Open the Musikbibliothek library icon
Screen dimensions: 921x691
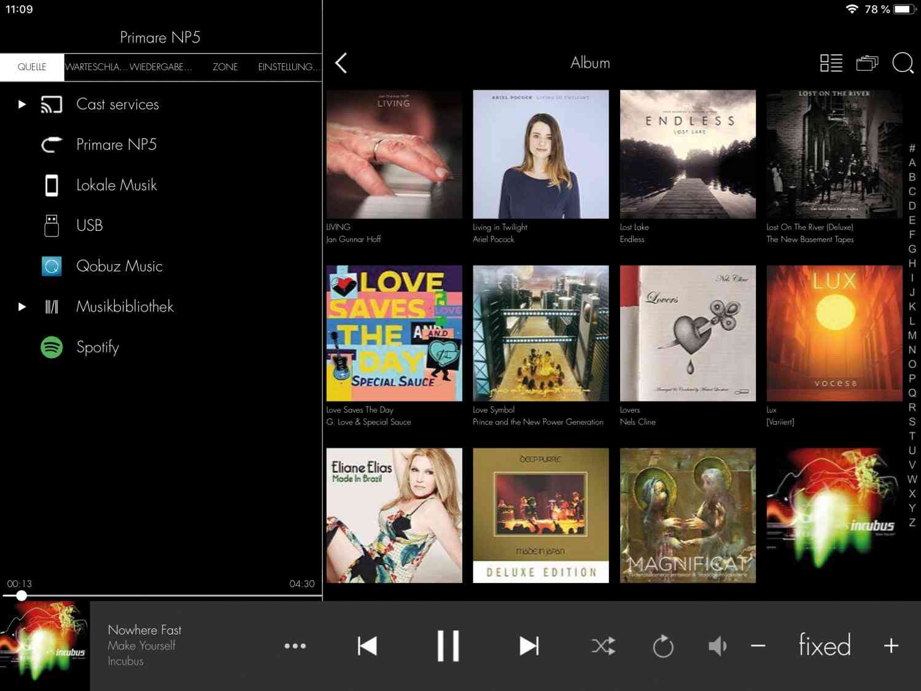click(x=52, y=306)
